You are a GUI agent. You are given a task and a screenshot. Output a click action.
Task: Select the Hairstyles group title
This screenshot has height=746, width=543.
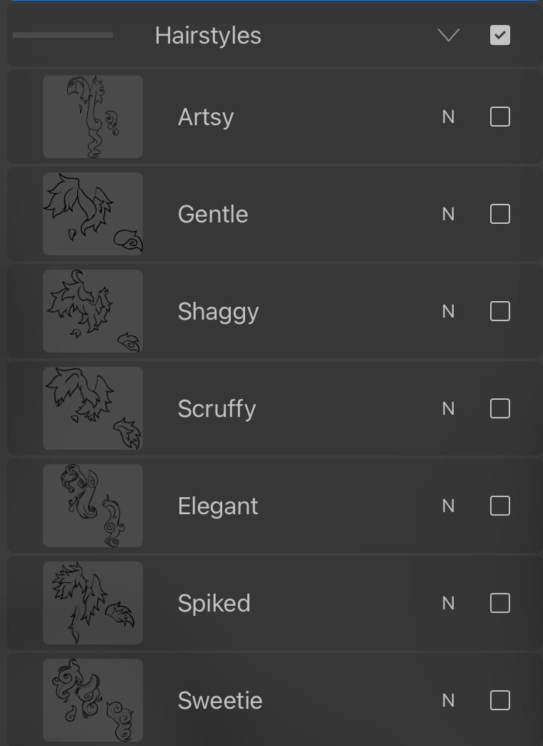click(208, 35)
